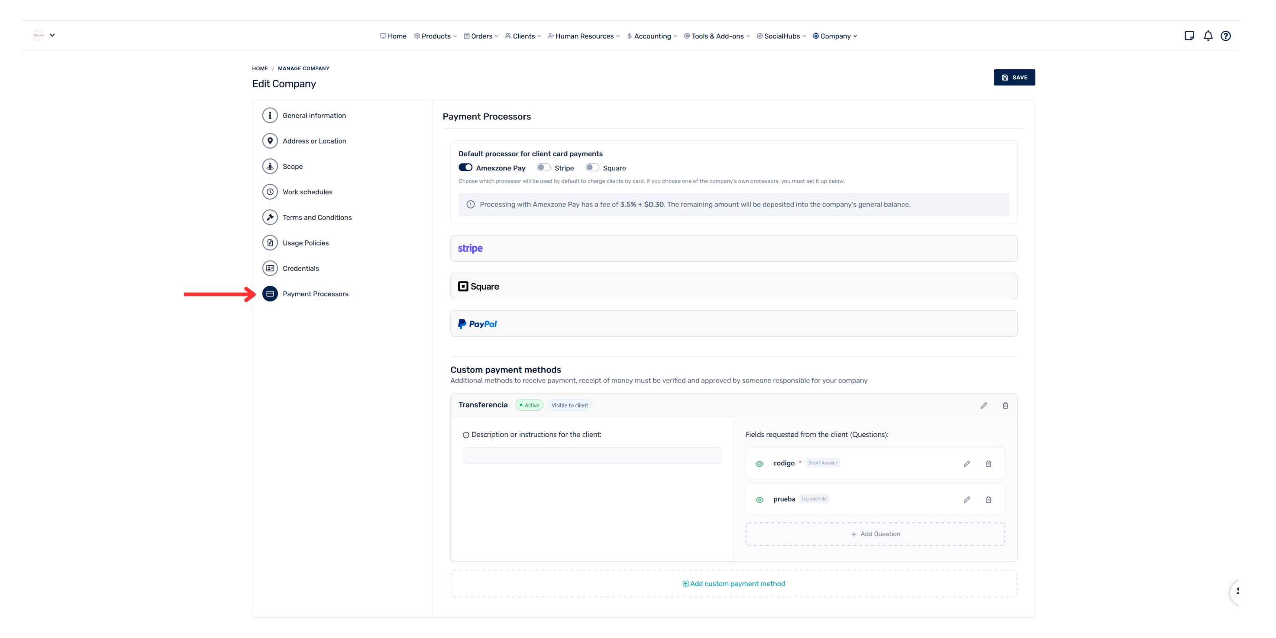The height and width of the screenshot is (638, 1276).
Task: Select the Payment Processors card icon
Action: [x=270, y=294]
